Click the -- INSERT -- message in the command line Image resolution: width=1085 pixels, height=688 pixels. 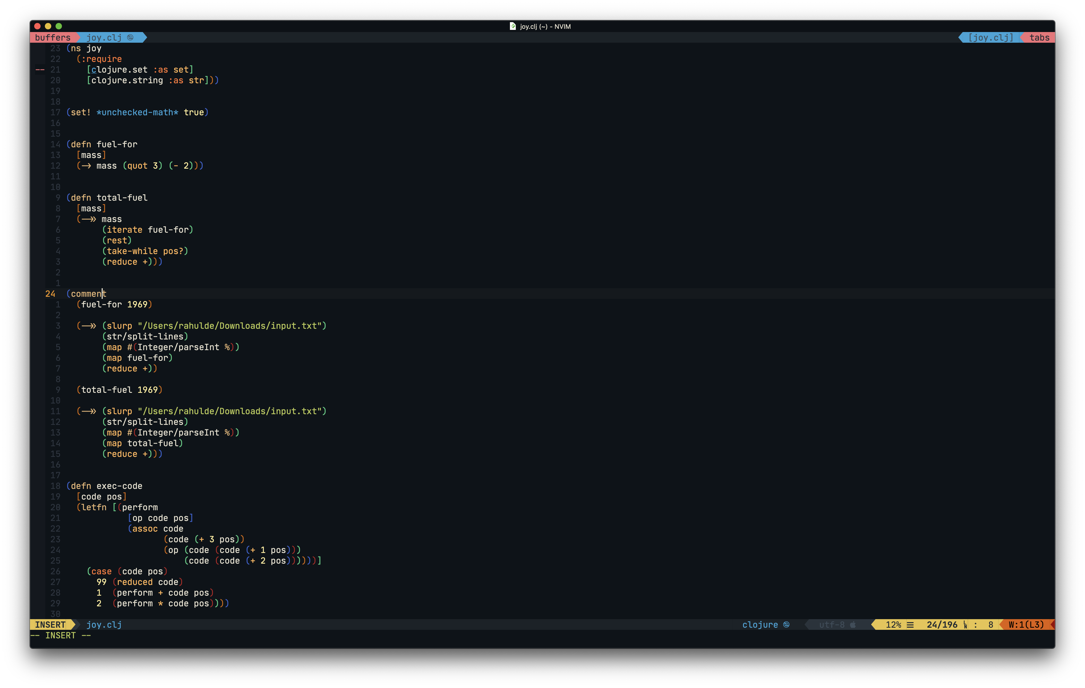[60, 635]
